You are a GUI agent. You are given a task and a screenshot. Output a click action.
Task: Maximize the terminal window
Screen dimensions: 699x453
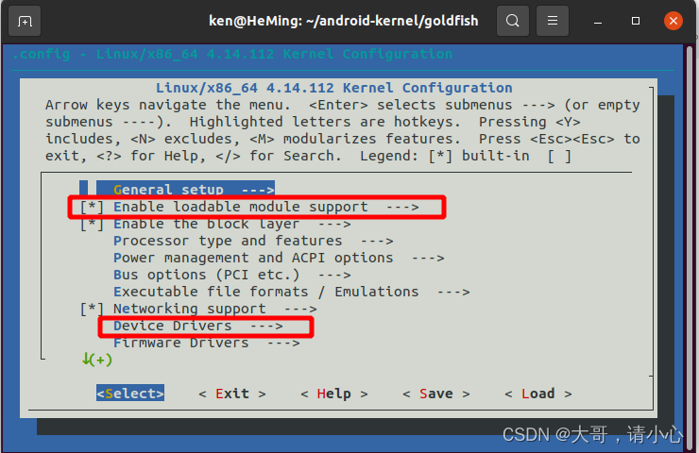(636, 21)
